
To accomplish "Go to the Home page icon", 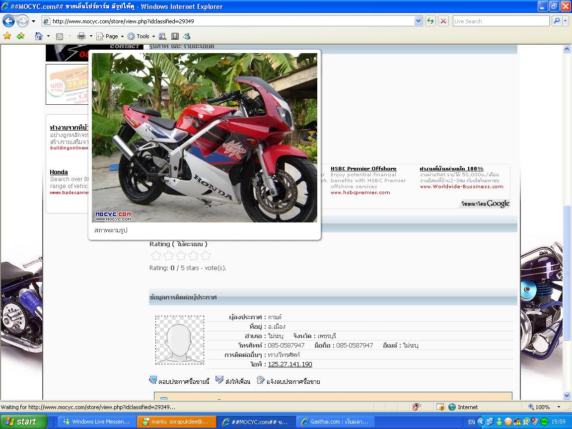I will pos(39,36).
